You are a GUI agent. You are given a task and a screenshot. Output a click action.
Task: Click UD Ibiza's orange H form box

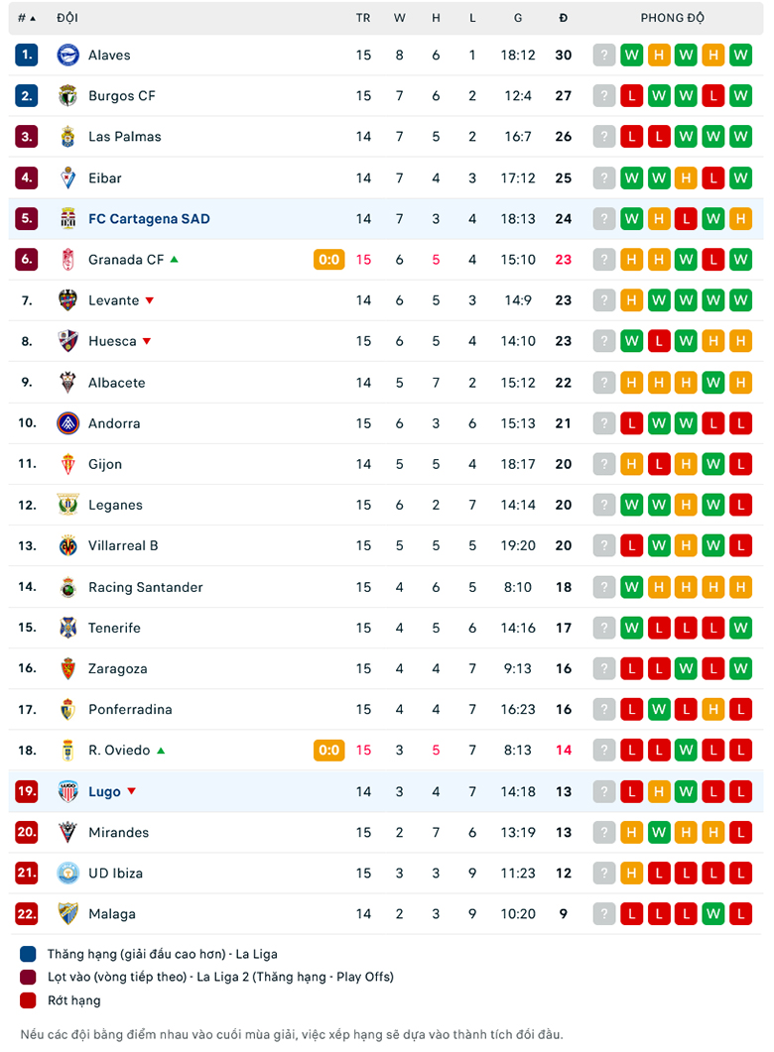pyautogui.click(x=632, y=873)
